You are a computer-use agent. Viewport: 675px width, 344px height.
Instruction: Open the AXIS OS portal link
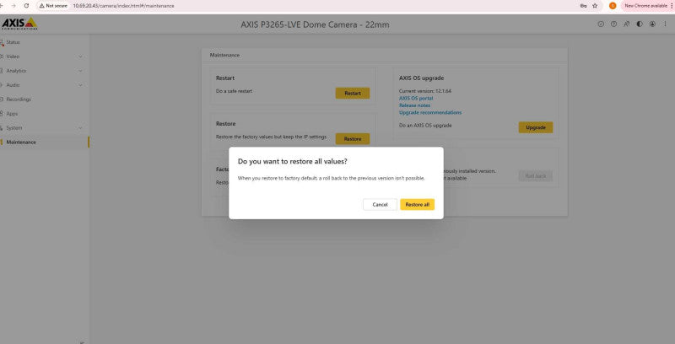(x=416, y=98)
